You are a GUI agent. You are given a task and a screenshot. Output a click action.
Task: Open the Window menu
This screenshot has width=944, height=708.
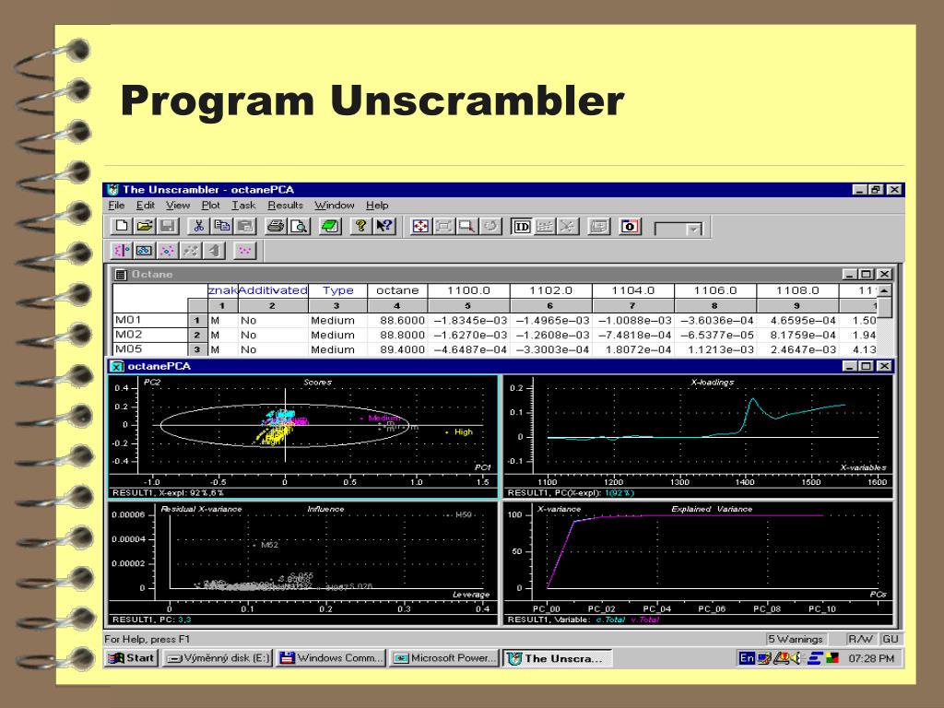coord(334,206)
